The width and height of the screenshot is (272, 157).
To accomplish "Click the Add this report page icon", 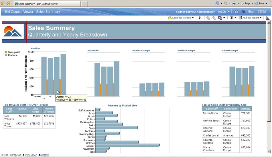I will (x=240, y=18).
